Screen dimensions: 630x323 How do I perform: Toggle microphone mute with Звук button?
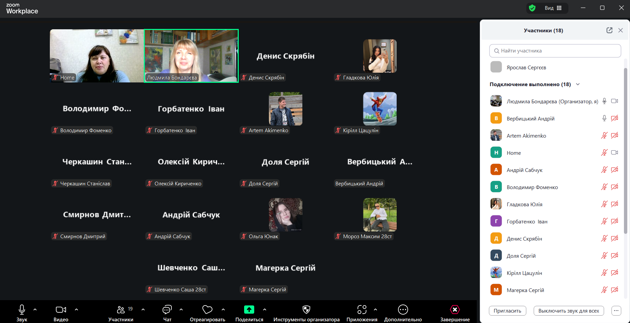coord(22,310)
